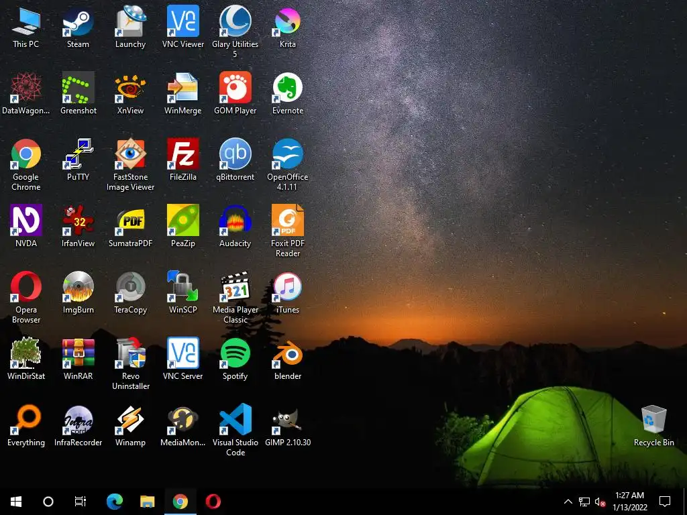687x515 pixels.
Task: Open Cortana search circle on taskbar
Action: point(48,502)
